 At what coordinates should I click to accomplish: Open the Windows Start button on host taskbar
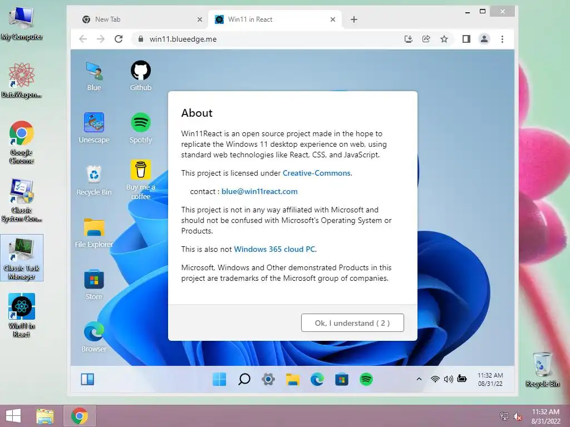click(x=13, y=416)
